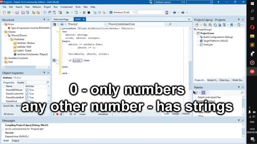Expand Uses node in Structure
257x144 pixels.
[3, 62]
